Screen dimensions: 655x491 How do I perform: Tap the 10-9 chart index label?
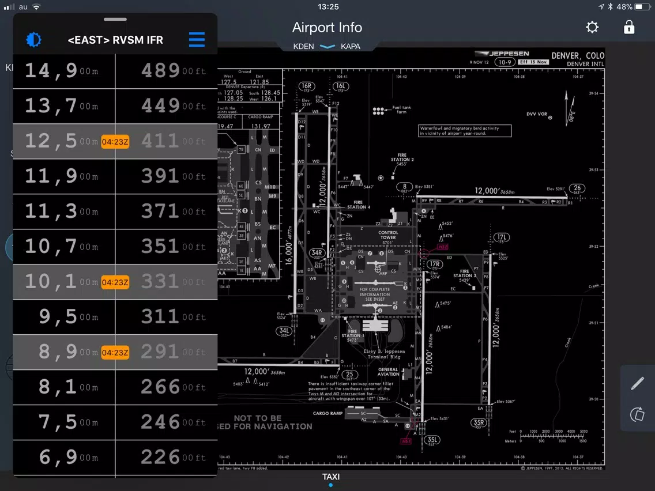pyautogui.click(x=504, y=62)
